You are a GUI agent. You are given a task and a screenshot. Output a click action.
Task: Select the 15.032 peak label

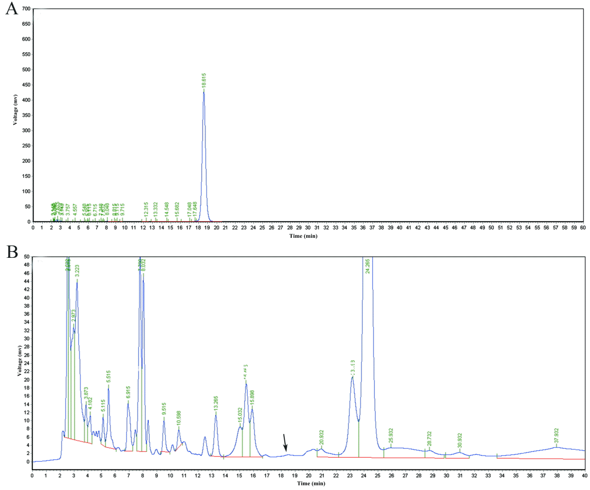pyautogui.click(x=240, y=415)
